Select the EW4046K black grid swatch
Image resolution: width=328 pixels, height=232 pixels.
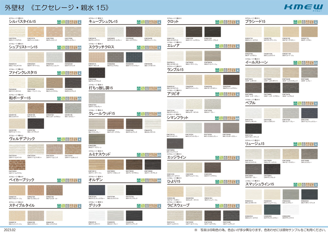pyautogui.click(x=97, y=73)
